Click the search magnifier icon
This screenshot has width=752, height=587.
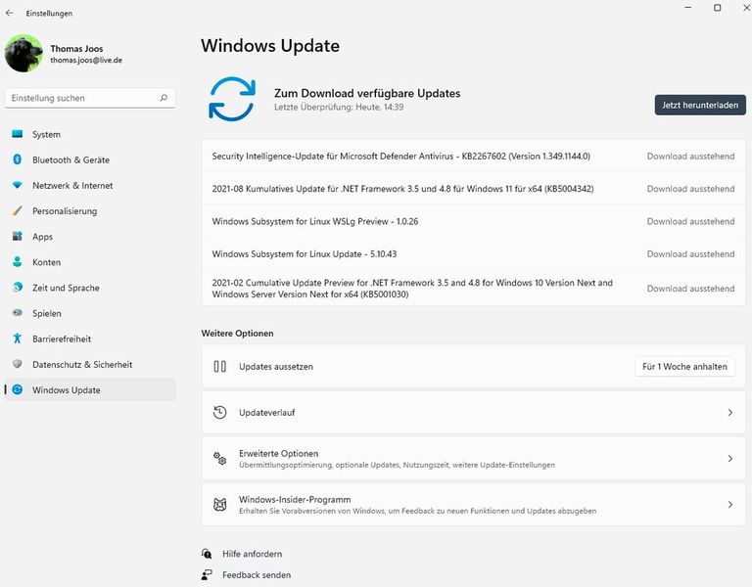164,98
